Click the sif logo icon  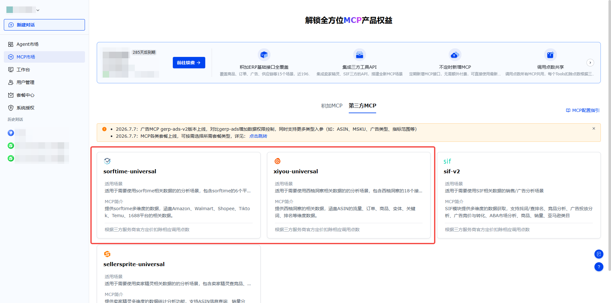tap(447, 161)
